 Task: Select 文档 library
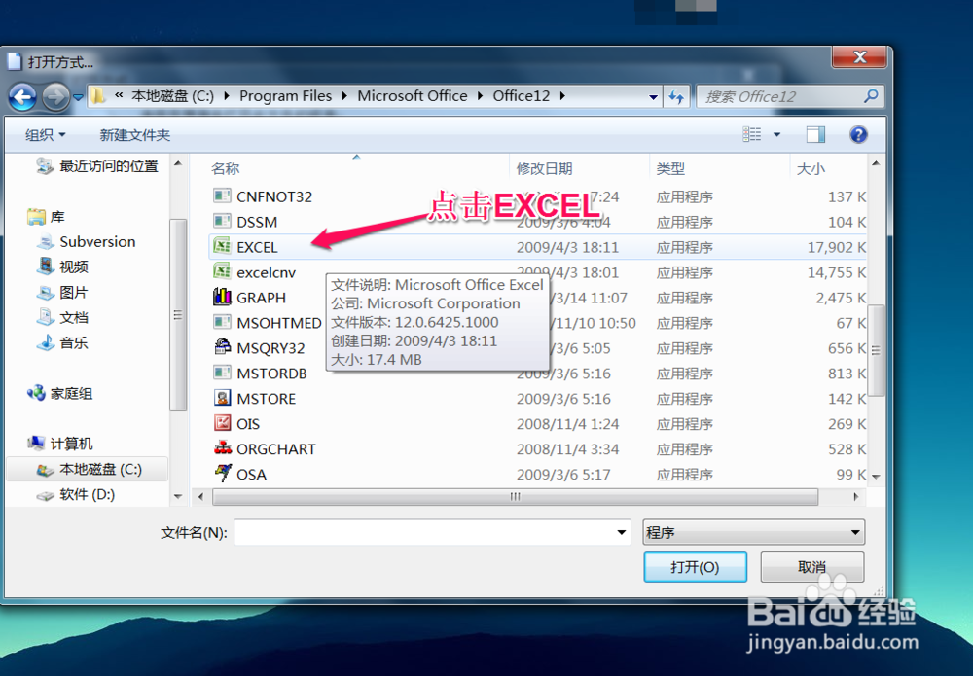[62, 317]
